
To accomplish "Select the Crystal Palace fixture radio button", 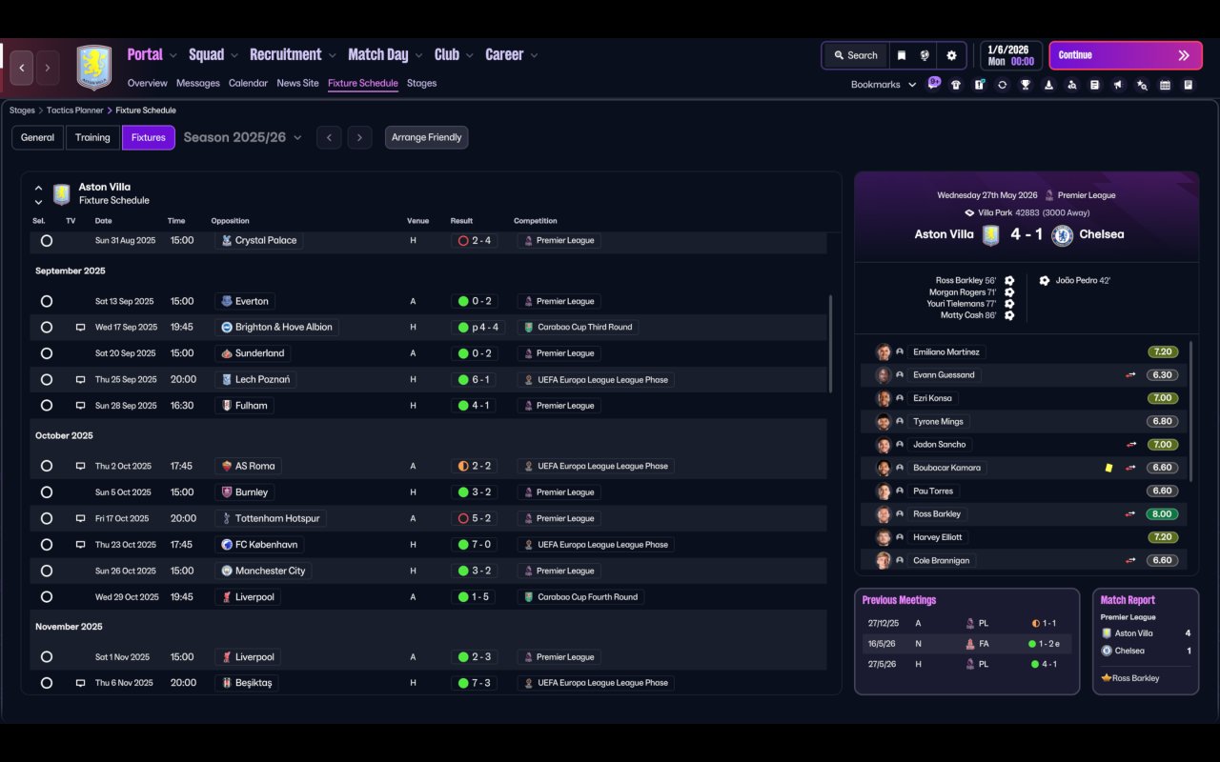I will pos(46,241).
